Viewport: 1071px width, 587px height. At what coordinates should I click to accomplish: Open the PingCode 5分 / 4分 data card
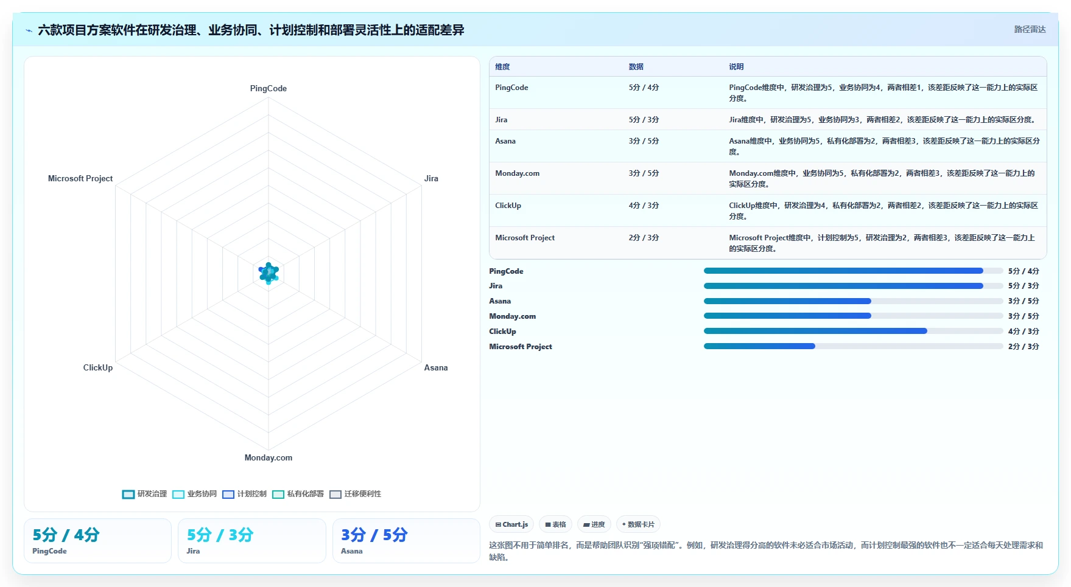[x=97, y=541]
